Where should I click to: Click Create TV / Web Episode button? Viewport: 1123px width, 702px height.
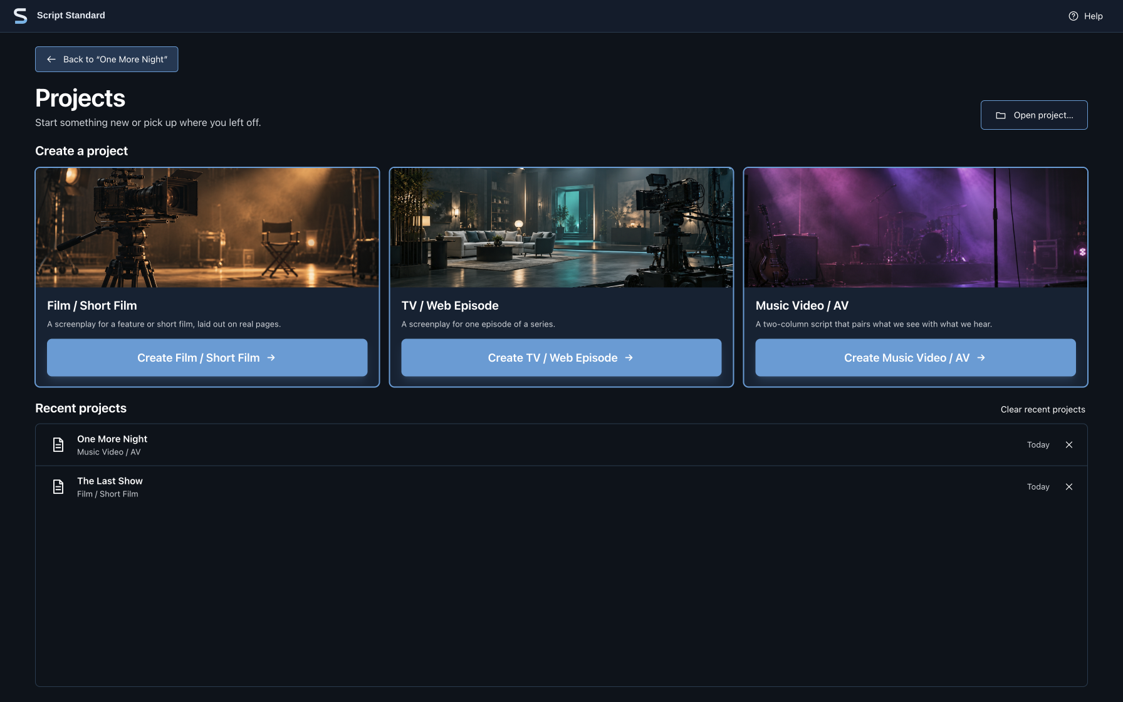coord(561,358)
